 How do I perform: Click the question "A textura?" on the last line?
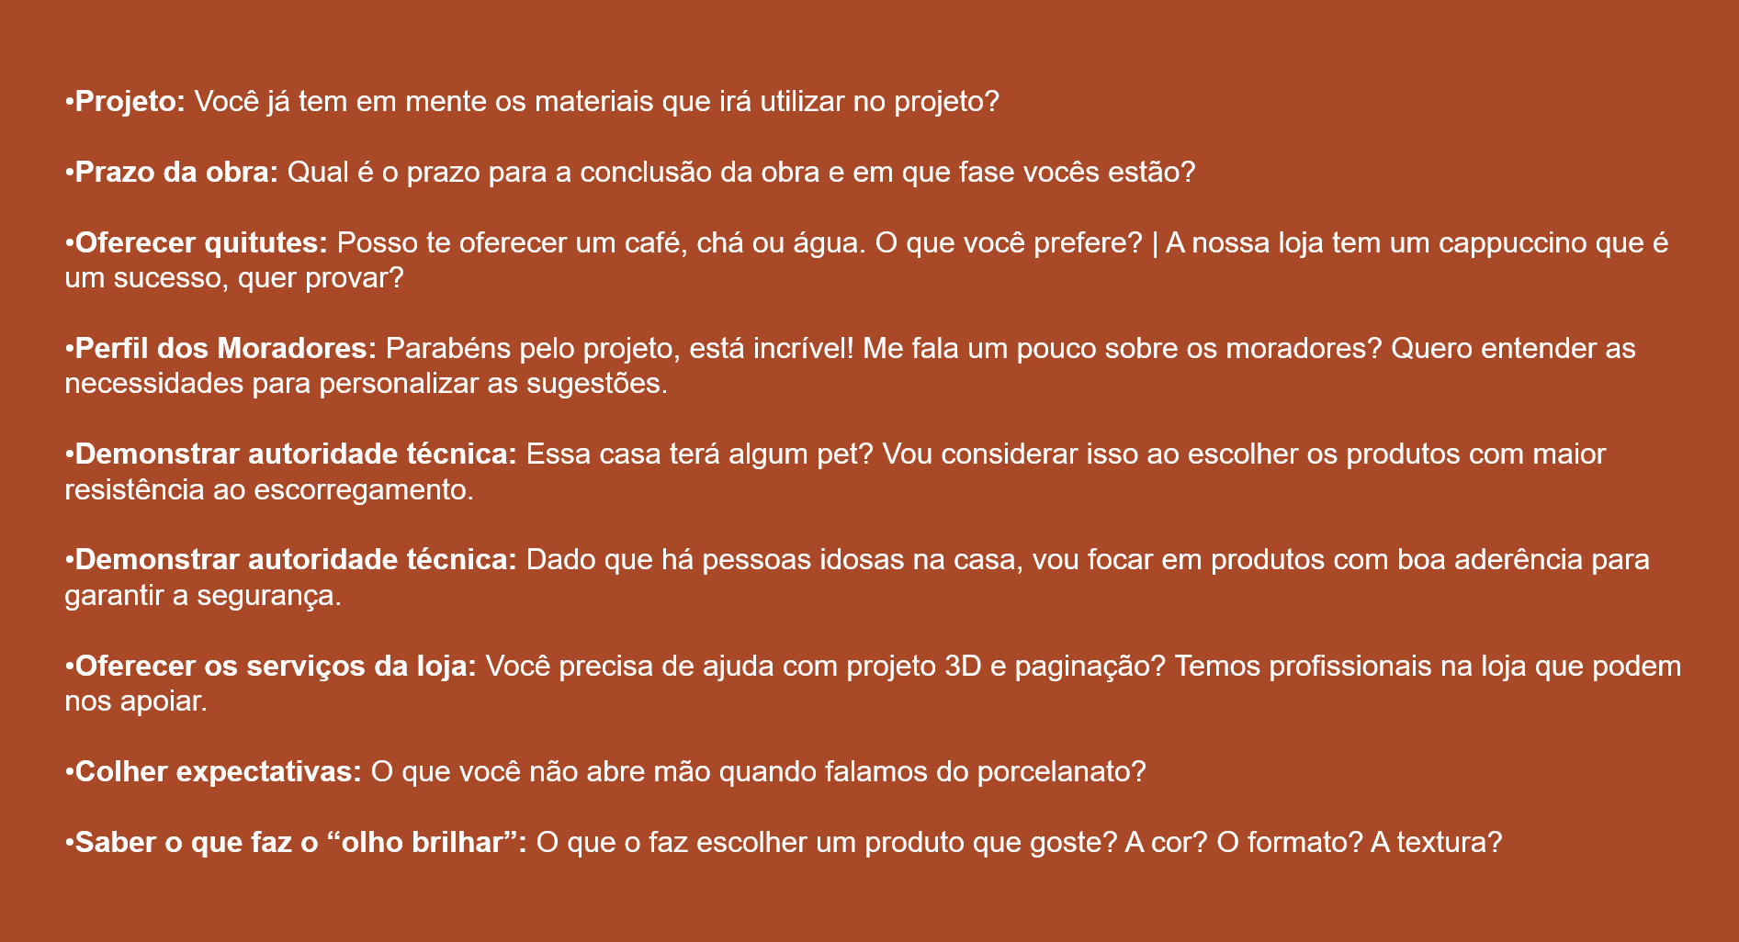click(1436, 843)
